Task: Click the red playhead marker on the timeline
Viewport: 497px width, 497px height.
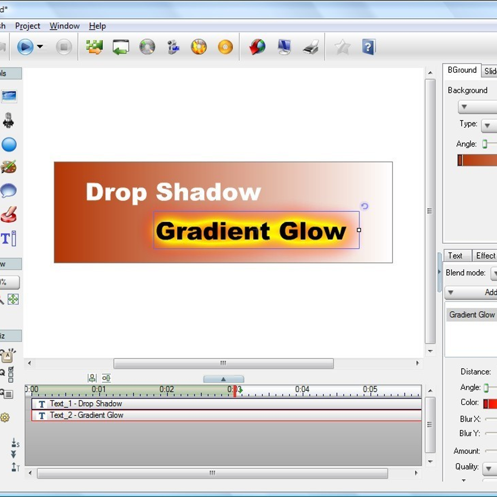Action: pyautogui.click(x=235, y=391)
